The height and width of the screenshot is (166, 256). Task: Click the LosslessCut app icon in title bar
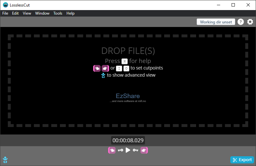6,5
